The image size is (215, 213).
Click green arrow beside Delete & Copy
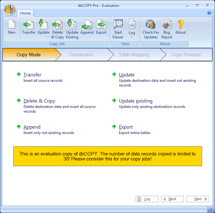tap(19, 100)
